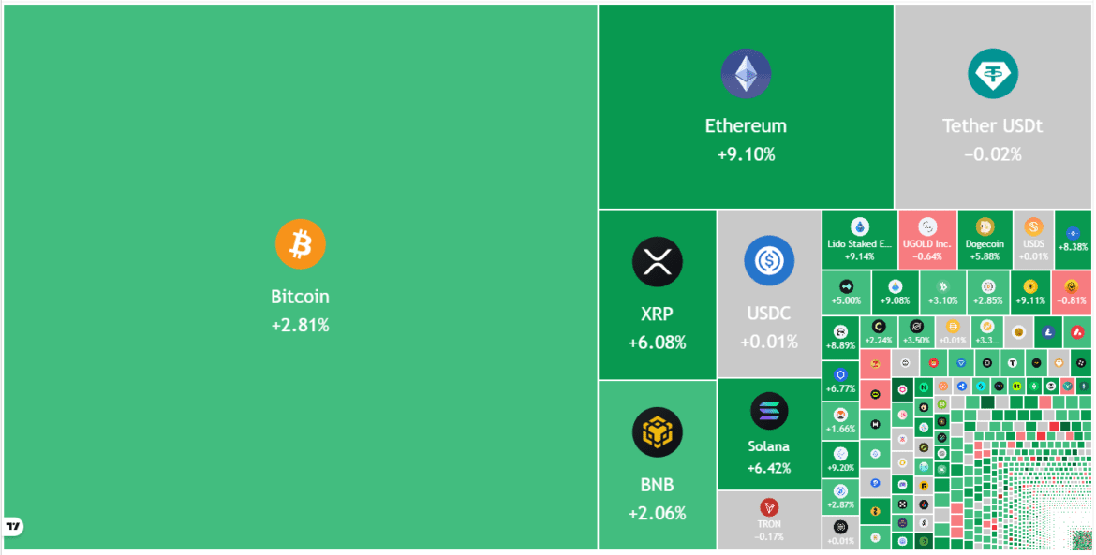The height and width of the screenshot is (555, 1096).
Task: Select the tile showing +9.20%
Action: 840,459
